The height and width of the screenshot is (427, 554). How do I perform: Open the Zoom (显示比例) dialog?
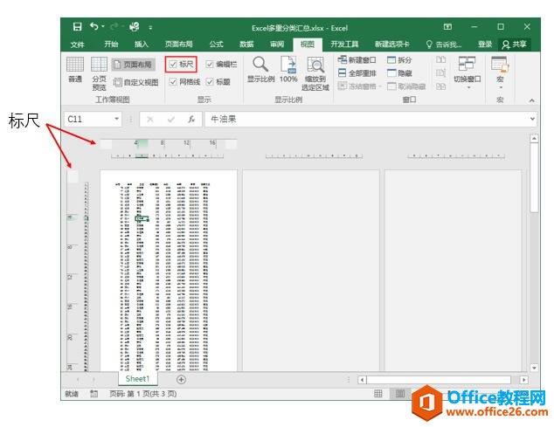tap(260, 70)
